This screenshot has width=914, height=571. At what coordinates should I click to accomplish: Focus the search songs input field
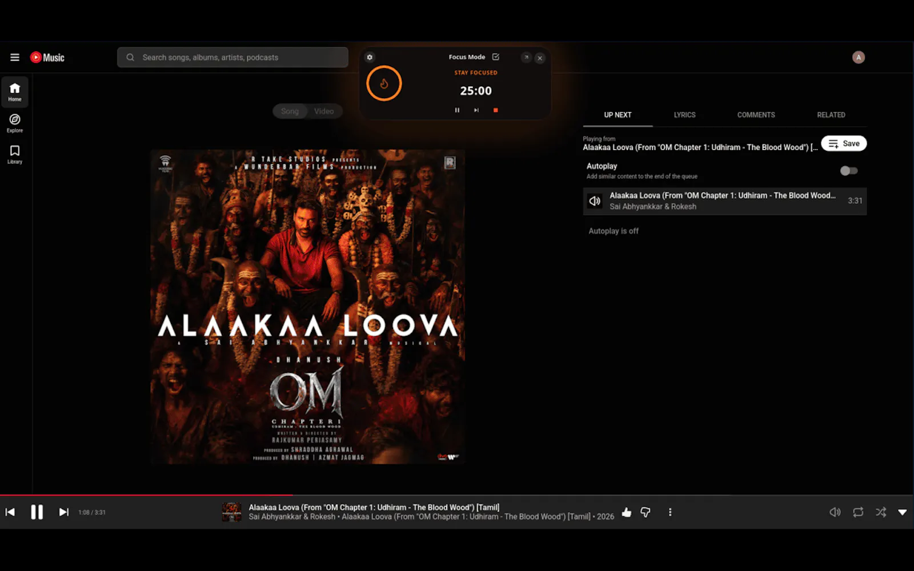tap(232, 57)
